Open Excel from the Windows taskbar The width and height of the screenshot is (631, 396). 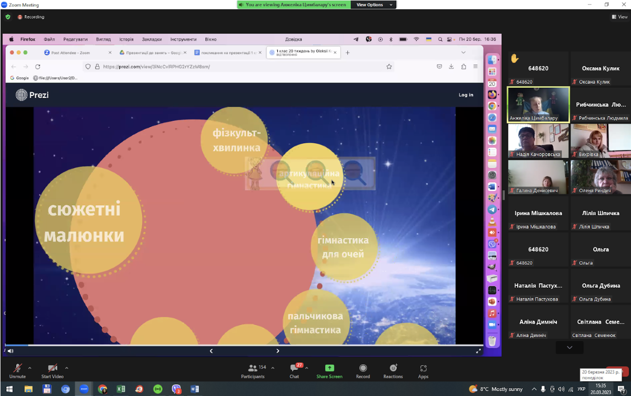click(x=121, y=389)
